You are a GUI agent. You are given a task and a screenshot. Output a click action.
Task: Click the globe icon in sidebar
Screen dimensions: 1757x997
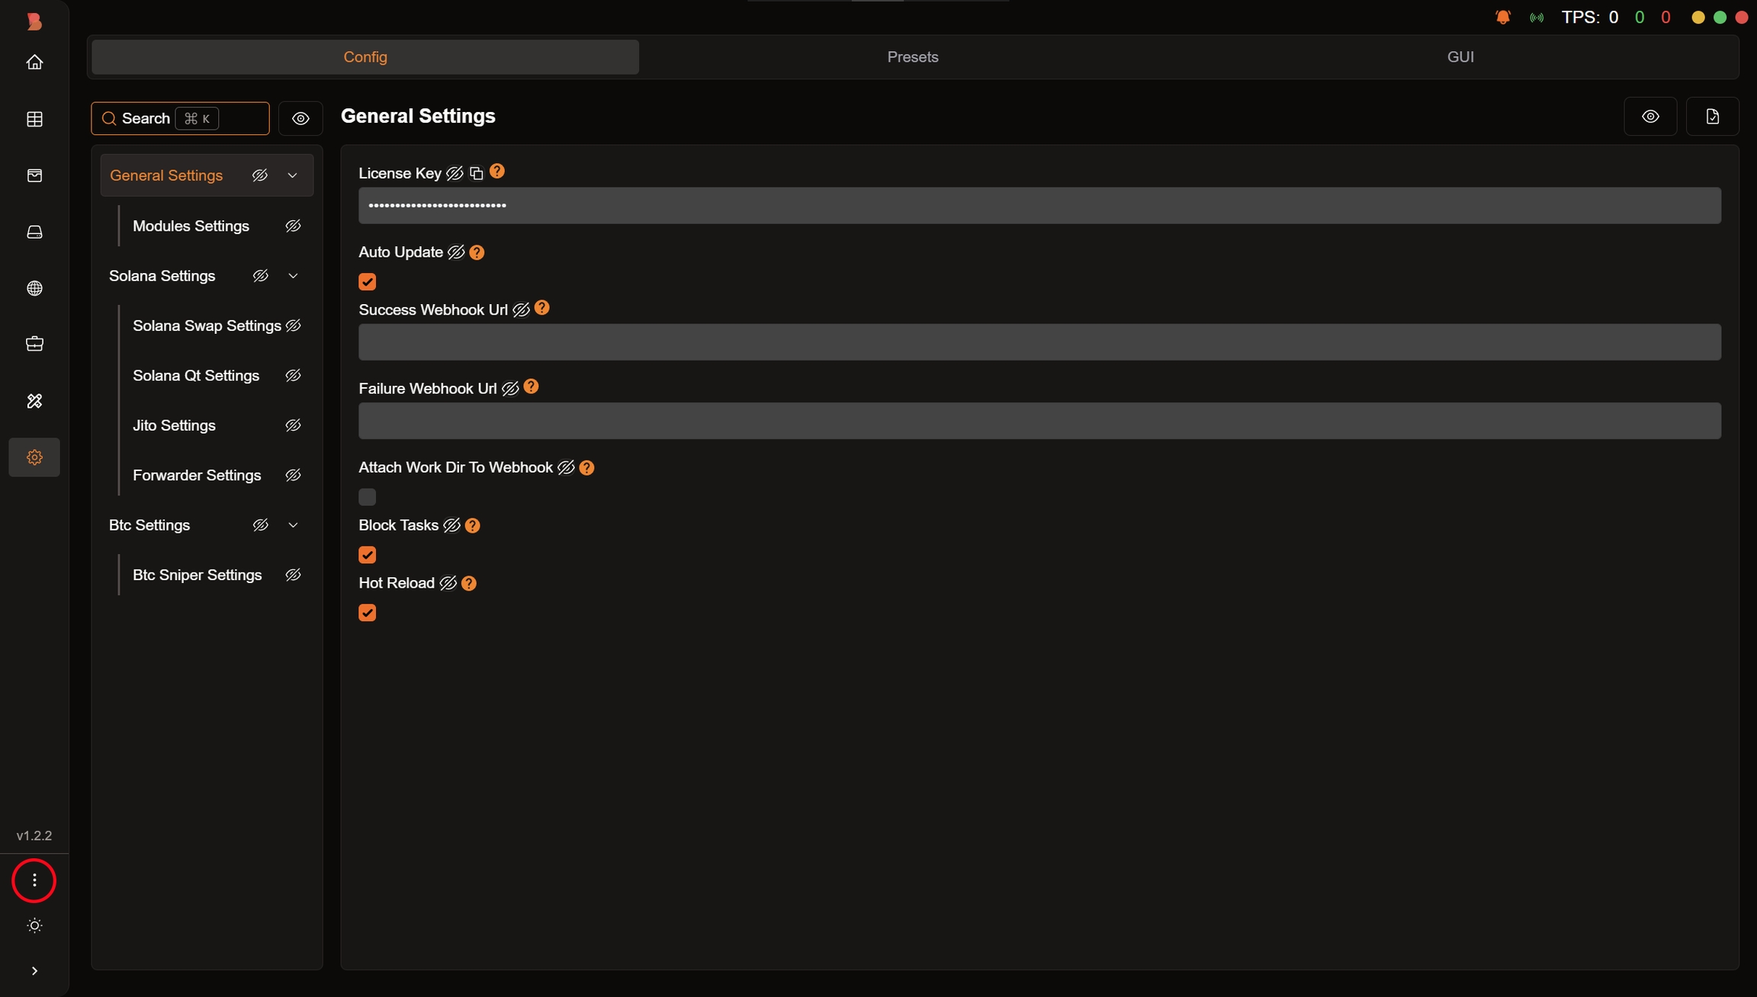[34, 288]
